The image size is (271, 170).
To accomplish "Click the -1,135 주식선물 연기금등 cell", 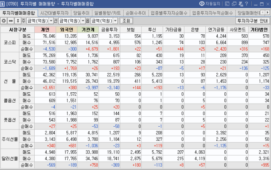I will click(216, 146).
